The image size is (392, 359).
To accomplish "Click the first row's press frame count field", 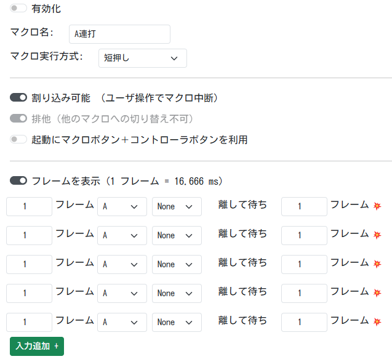I will 29,206.
